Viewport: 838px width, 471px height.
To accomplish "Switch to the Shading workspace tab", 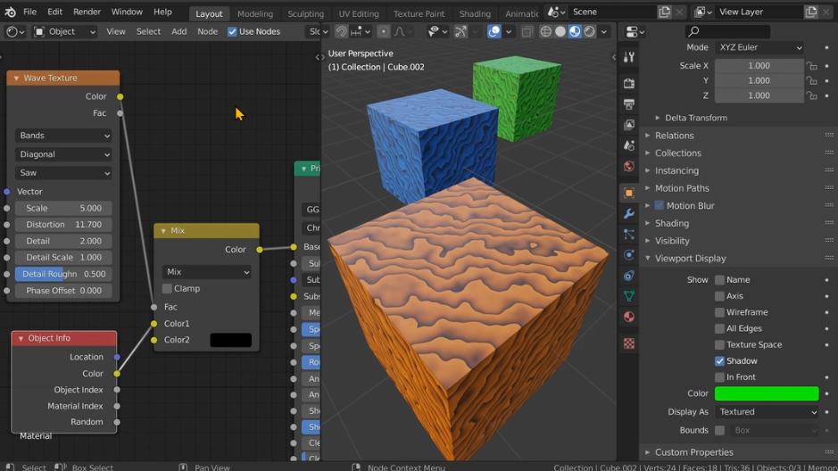I will point(475,14).
